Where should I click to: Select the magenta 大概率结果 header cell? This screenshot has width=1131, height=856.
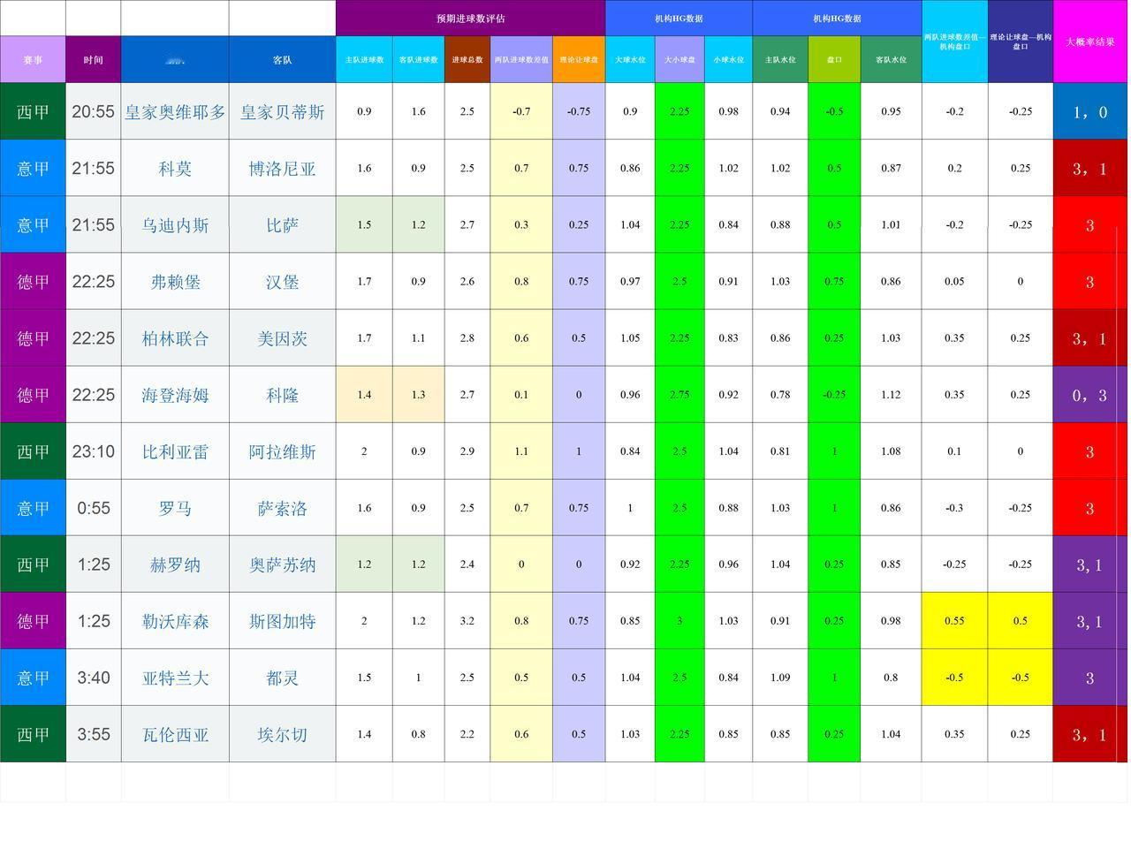click(1089, 40)
